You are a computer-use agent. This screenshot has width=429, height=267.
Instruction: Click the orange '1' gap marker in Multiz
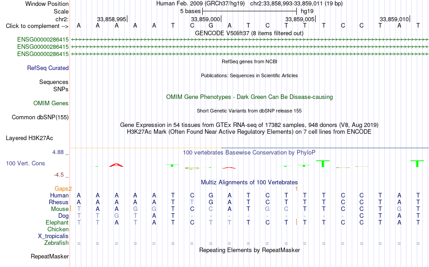tap(296, 188)
